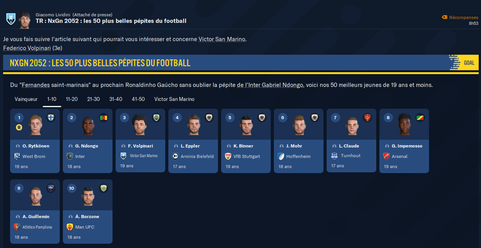Follow the Victor San Marino link in message
The image size is (481, 248).
[222, 39]
